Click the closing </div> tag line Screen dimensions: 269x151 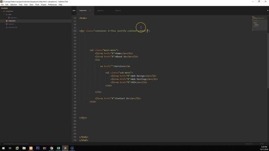83,118
